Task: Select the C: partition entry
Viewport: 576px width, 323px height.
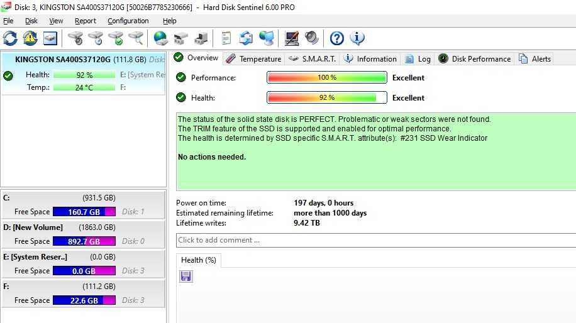Action: click(84, 204)
